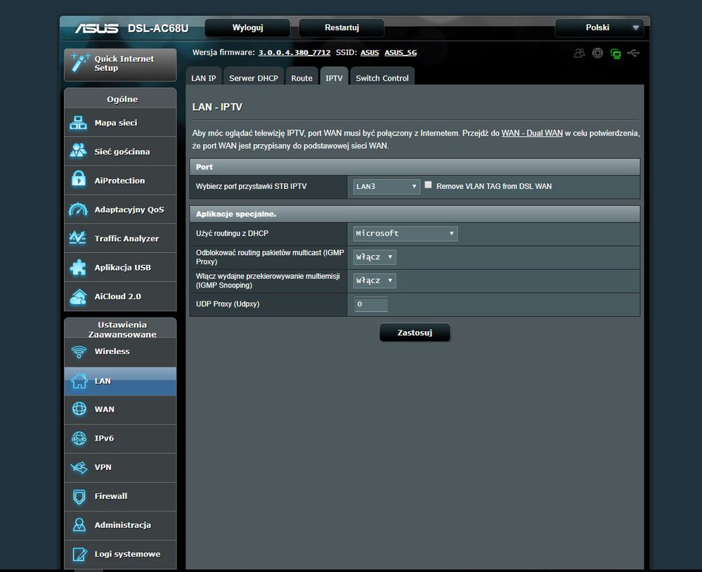Open the Switch Control tab

[x=382, y=78]
